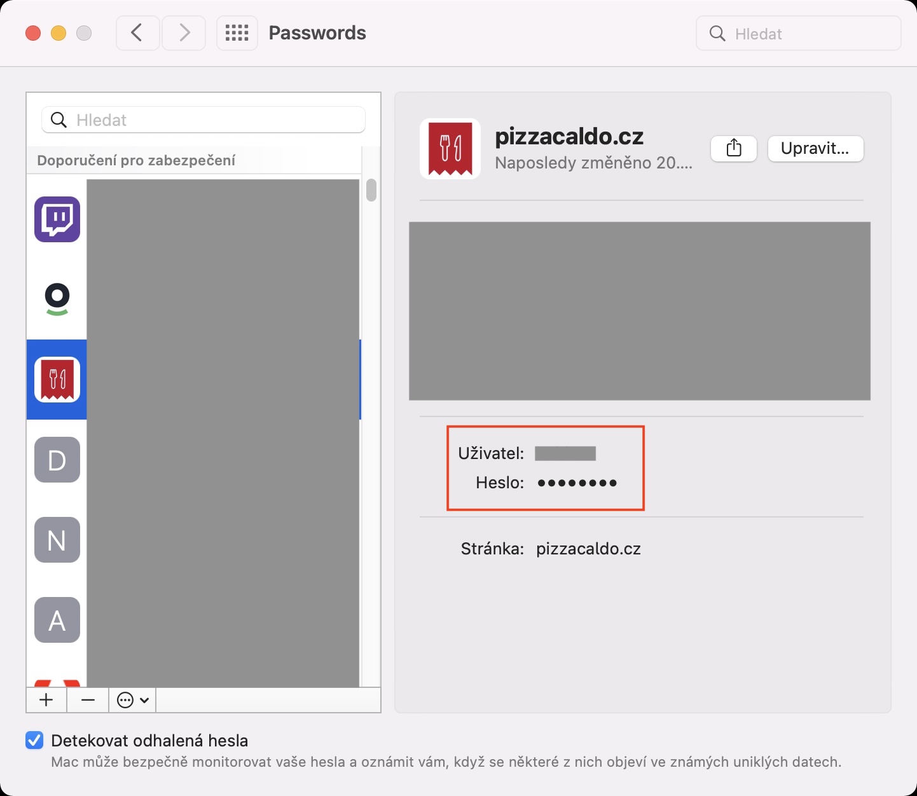This screenshot has width=917, height=796.
Task: Close the Passwords window
Action: pos(33,33)
